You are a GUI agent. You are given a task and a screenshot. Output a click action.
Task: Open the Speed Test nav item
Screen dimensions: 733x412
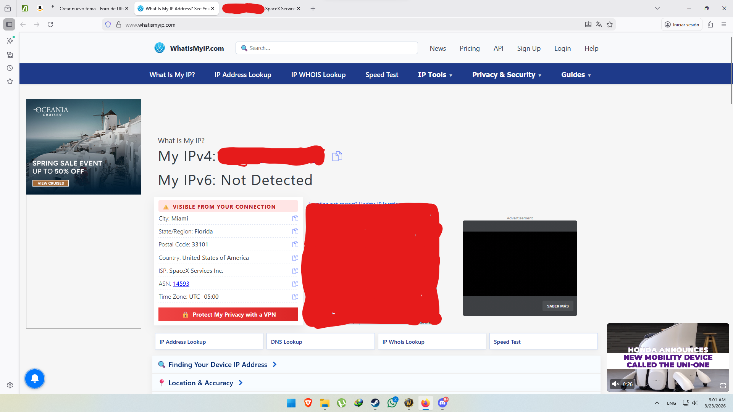coord(381,75)
